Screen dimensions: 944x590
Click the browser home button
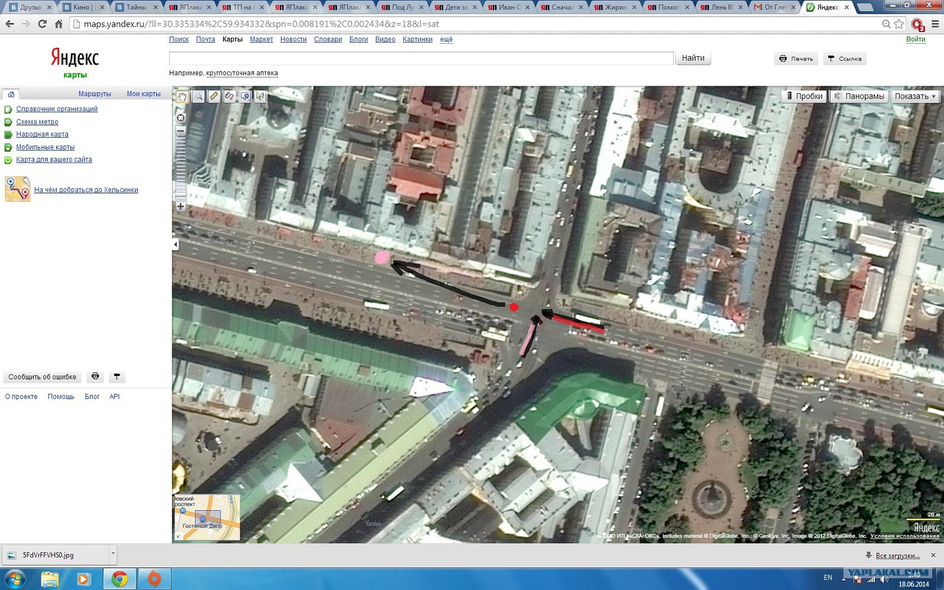(x=59, y=24)
